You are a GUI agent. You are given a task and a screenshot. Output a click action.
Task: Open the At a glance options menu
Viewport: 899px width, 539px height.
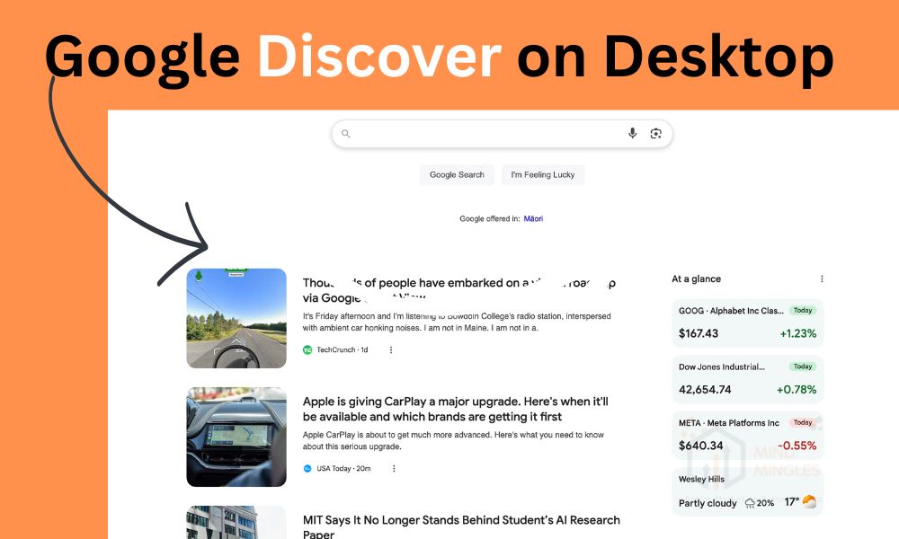(822, 279)
